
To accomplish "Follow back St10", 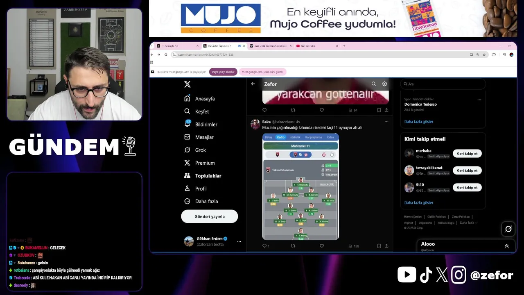I will tap(467, 187).
